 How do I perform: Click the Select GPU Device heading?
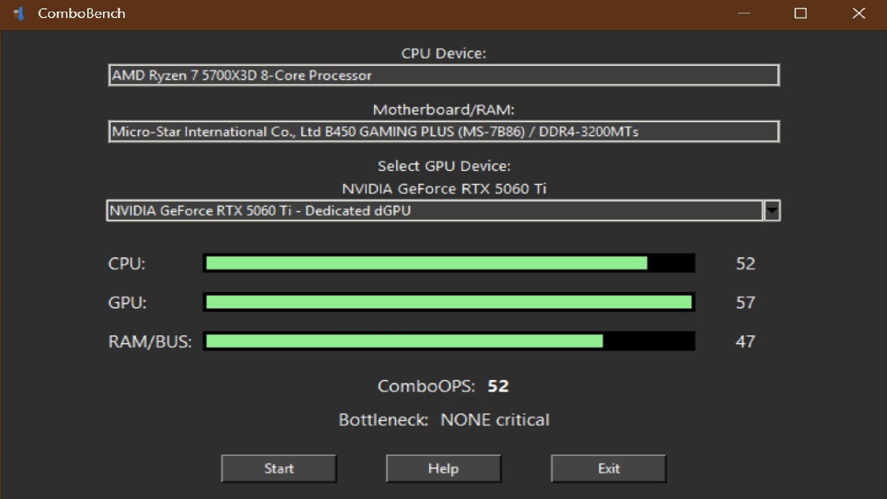pos(444,166)
